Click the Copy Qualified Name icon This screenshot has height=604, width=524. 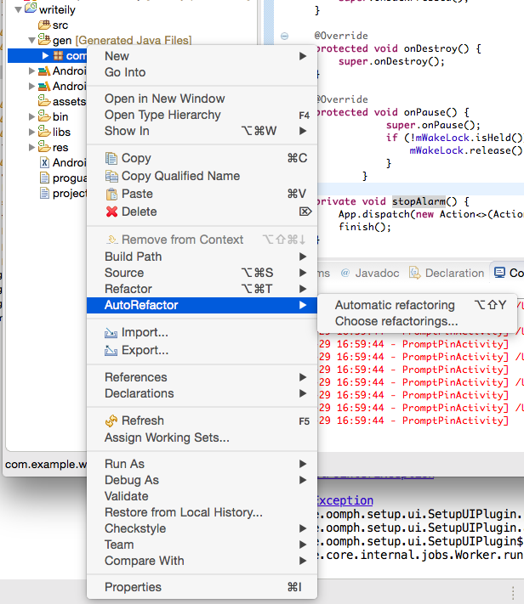click(x=111, y=177)
